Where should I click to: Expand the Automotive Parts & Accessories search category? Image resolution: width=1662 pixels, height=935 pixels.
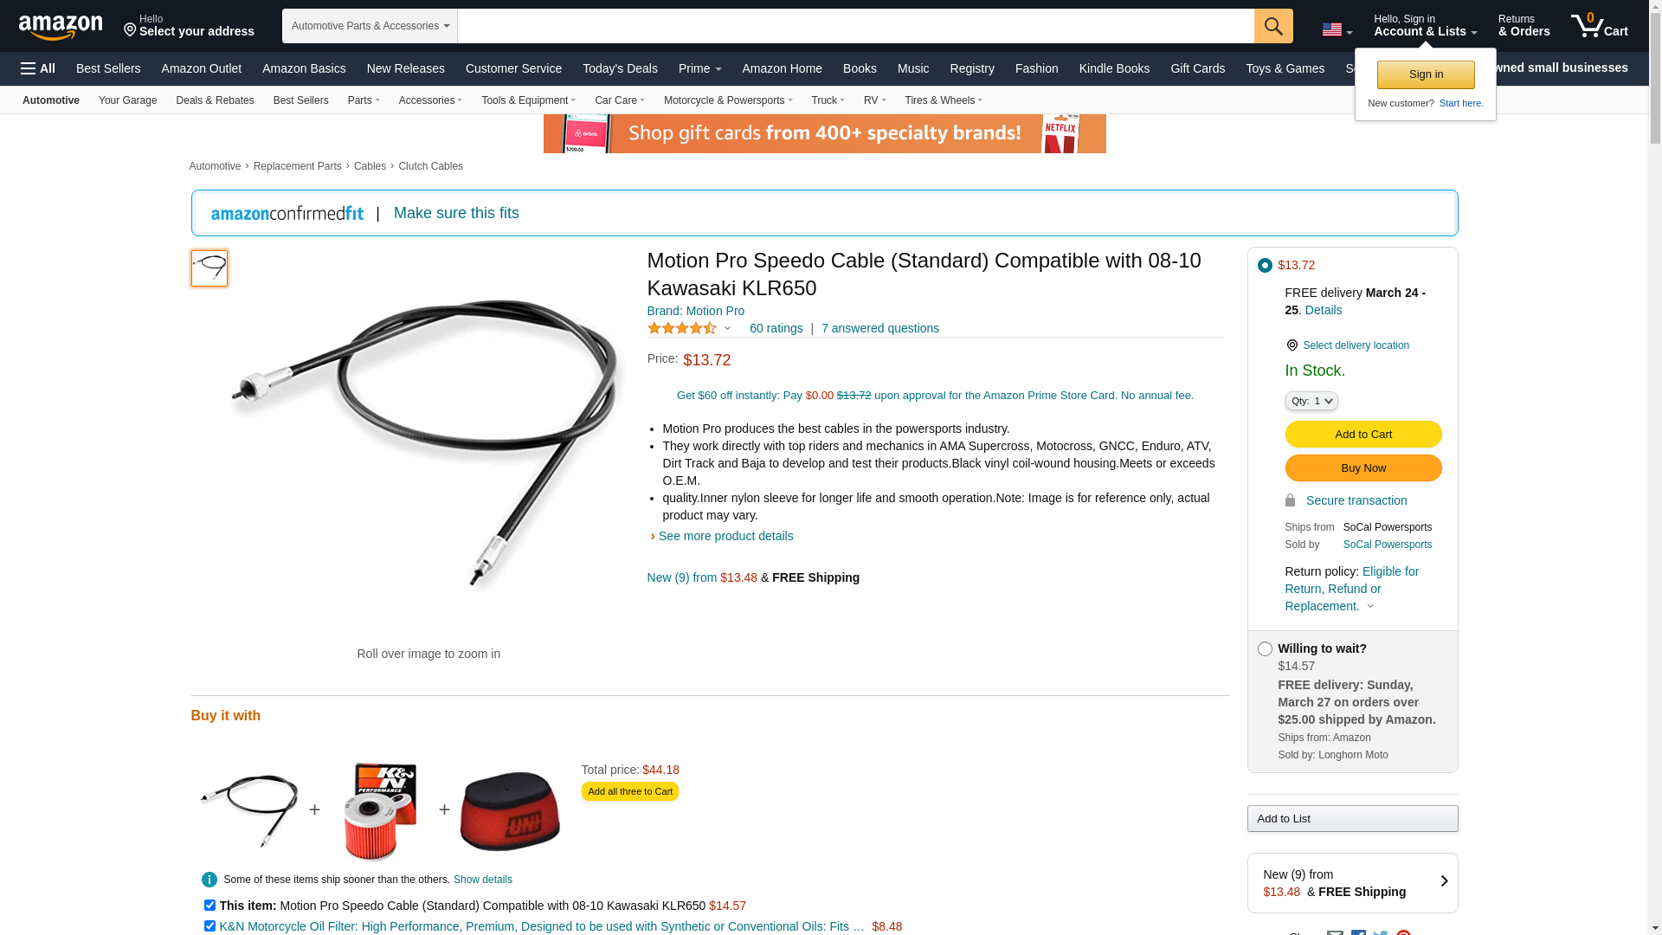pos(370,26)
